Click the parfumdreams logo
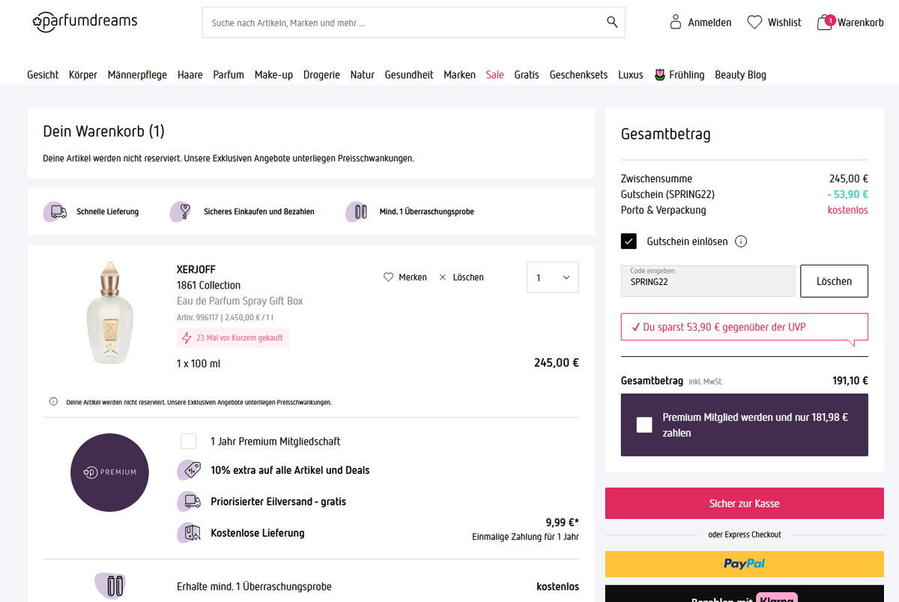The height and width of the screenshot is (602, 899). point(85,22)
